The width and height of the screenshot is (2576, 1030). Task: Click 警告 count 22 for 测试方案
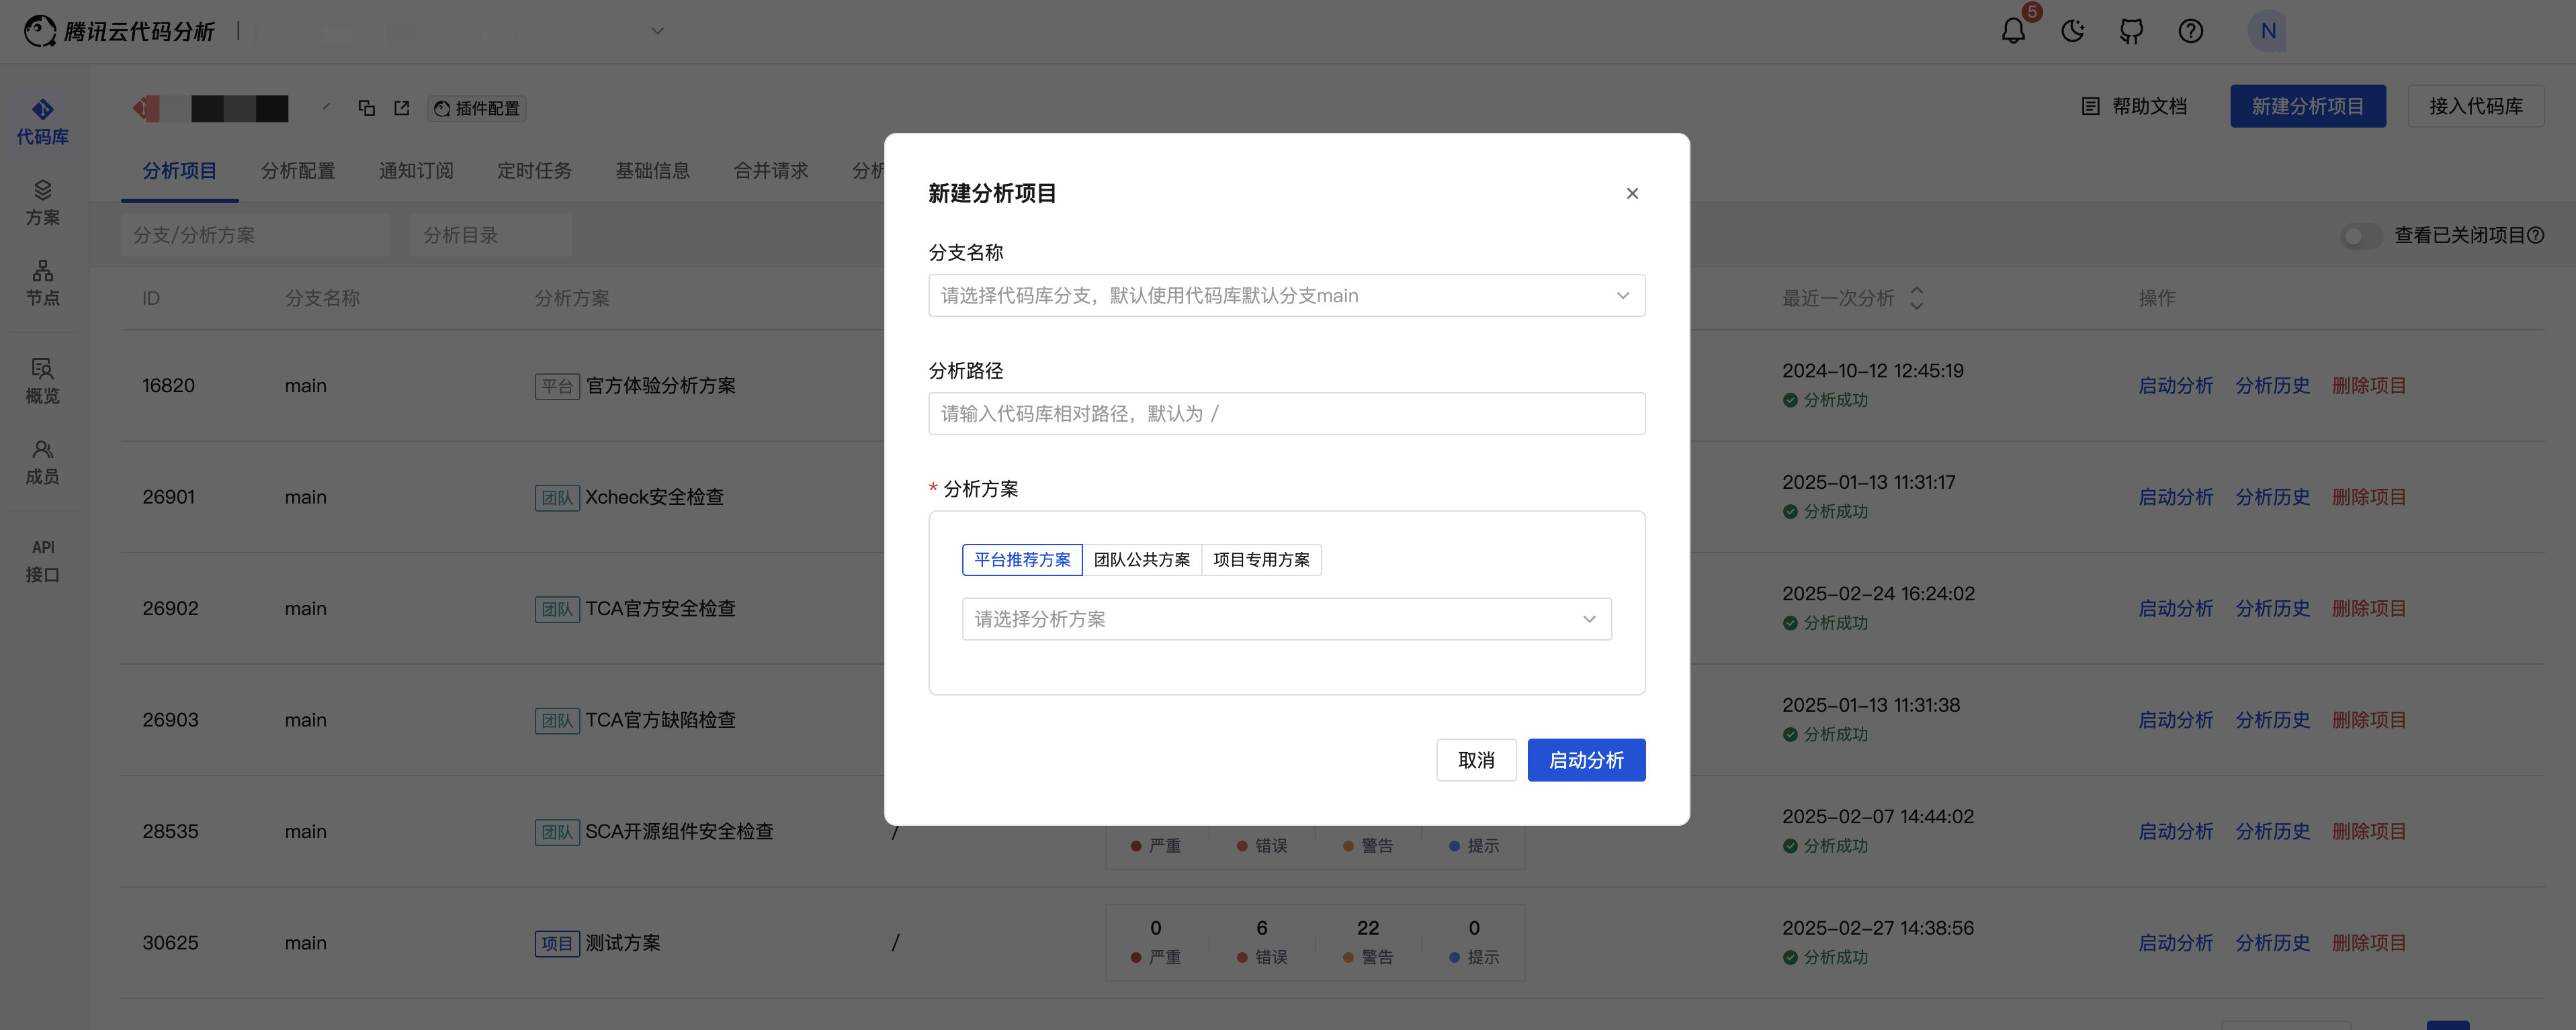[x=1367, y=928]
